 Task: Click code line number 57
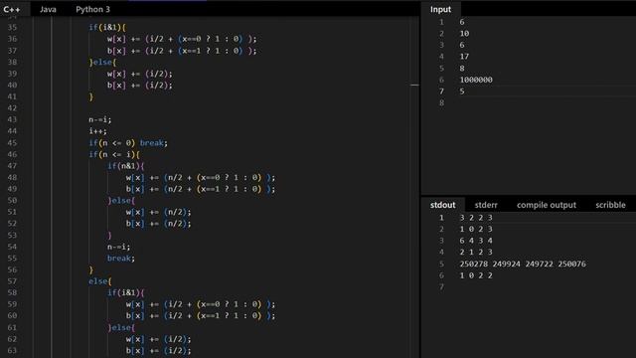pos(12,281)
